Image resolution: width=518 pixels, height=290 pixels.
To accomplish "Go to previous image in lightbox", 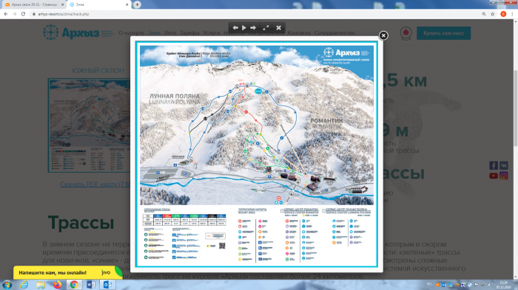I will 235,28.
